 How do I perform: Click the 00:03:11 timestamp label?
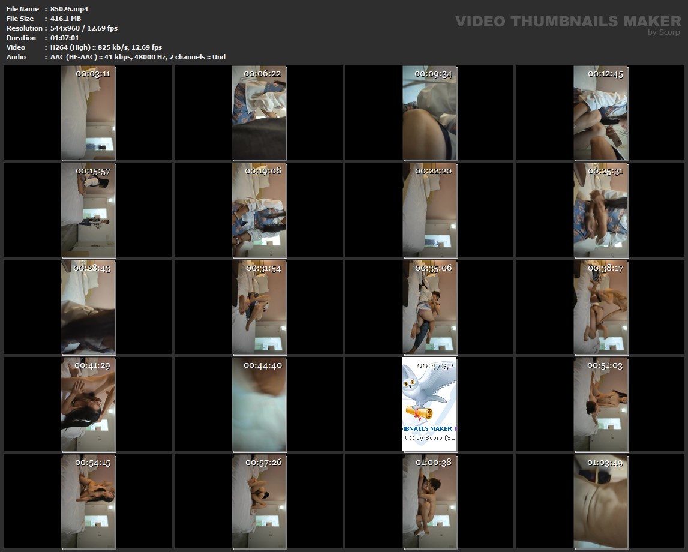click(x=92, y=74)
